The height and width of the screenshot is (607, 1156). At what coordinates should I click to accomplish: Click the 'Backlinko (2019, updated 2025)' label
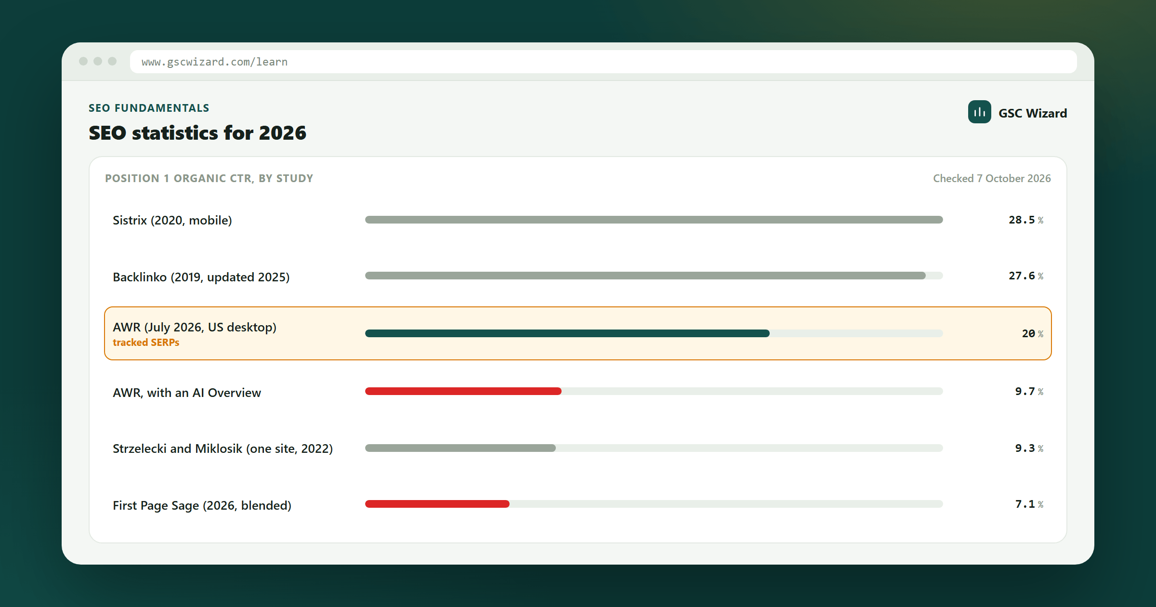tap(201, 277)
